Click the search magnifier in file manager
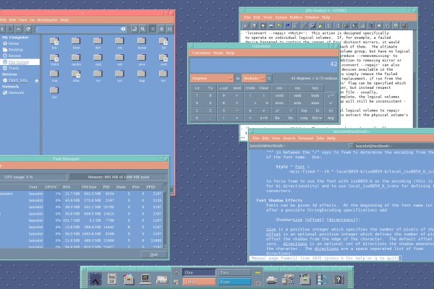Viewport: 434px width, 289px height. point(142,29)
